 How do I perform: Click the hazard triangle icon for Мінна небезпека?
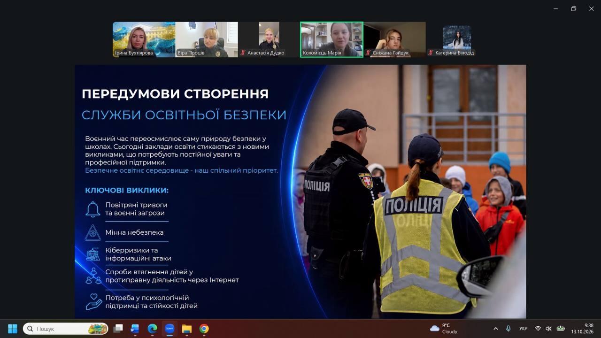click(x=93, y=233)
